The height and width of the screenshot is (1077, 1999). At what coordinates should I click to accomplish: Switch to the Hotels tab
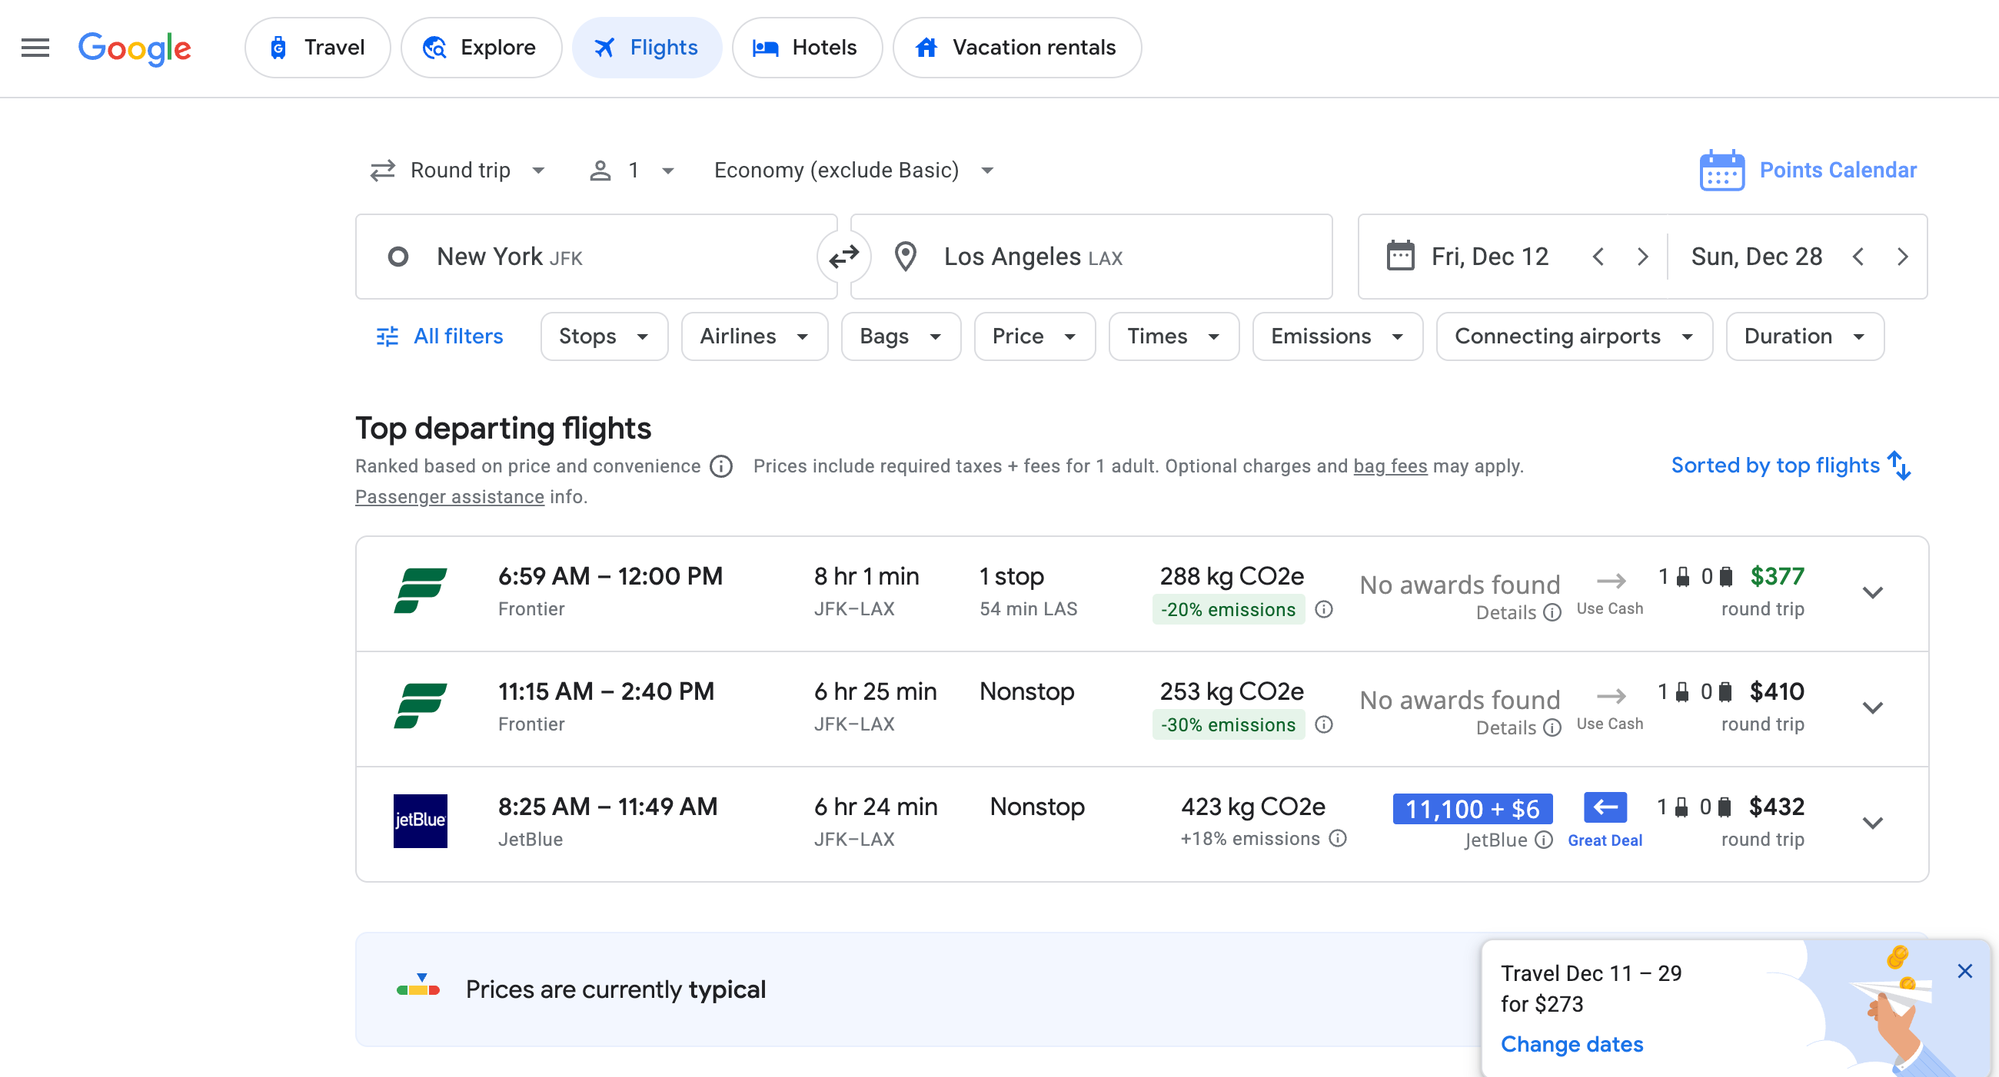click(807, 48)
